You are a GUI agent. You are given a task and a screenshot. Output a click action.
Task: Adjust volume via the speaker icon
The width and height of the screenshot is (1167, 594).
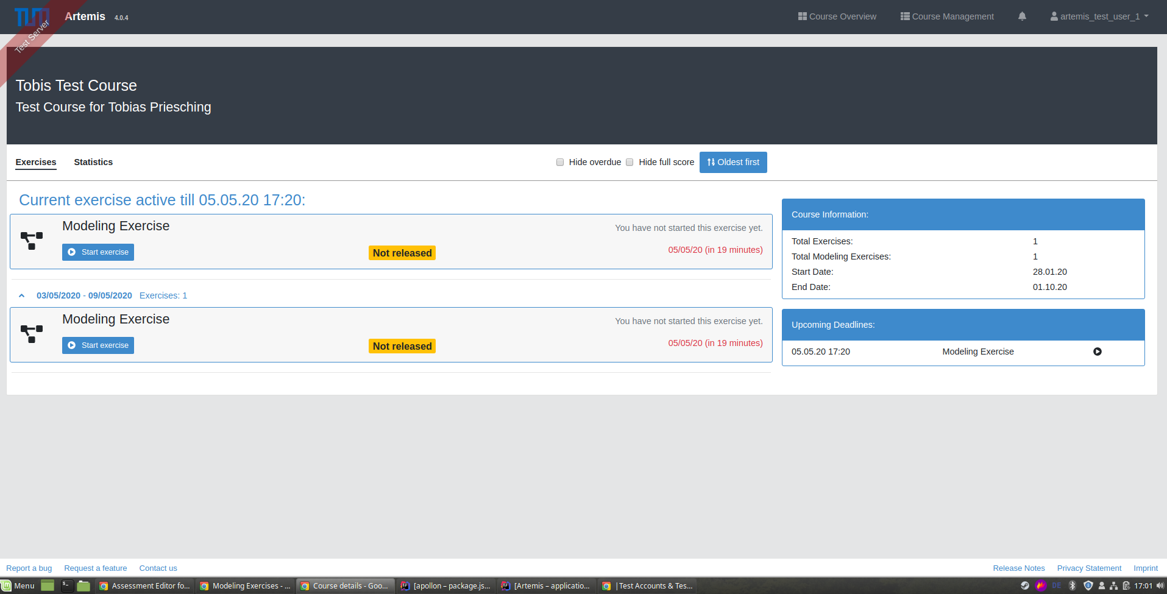(x=1161, y=585)
